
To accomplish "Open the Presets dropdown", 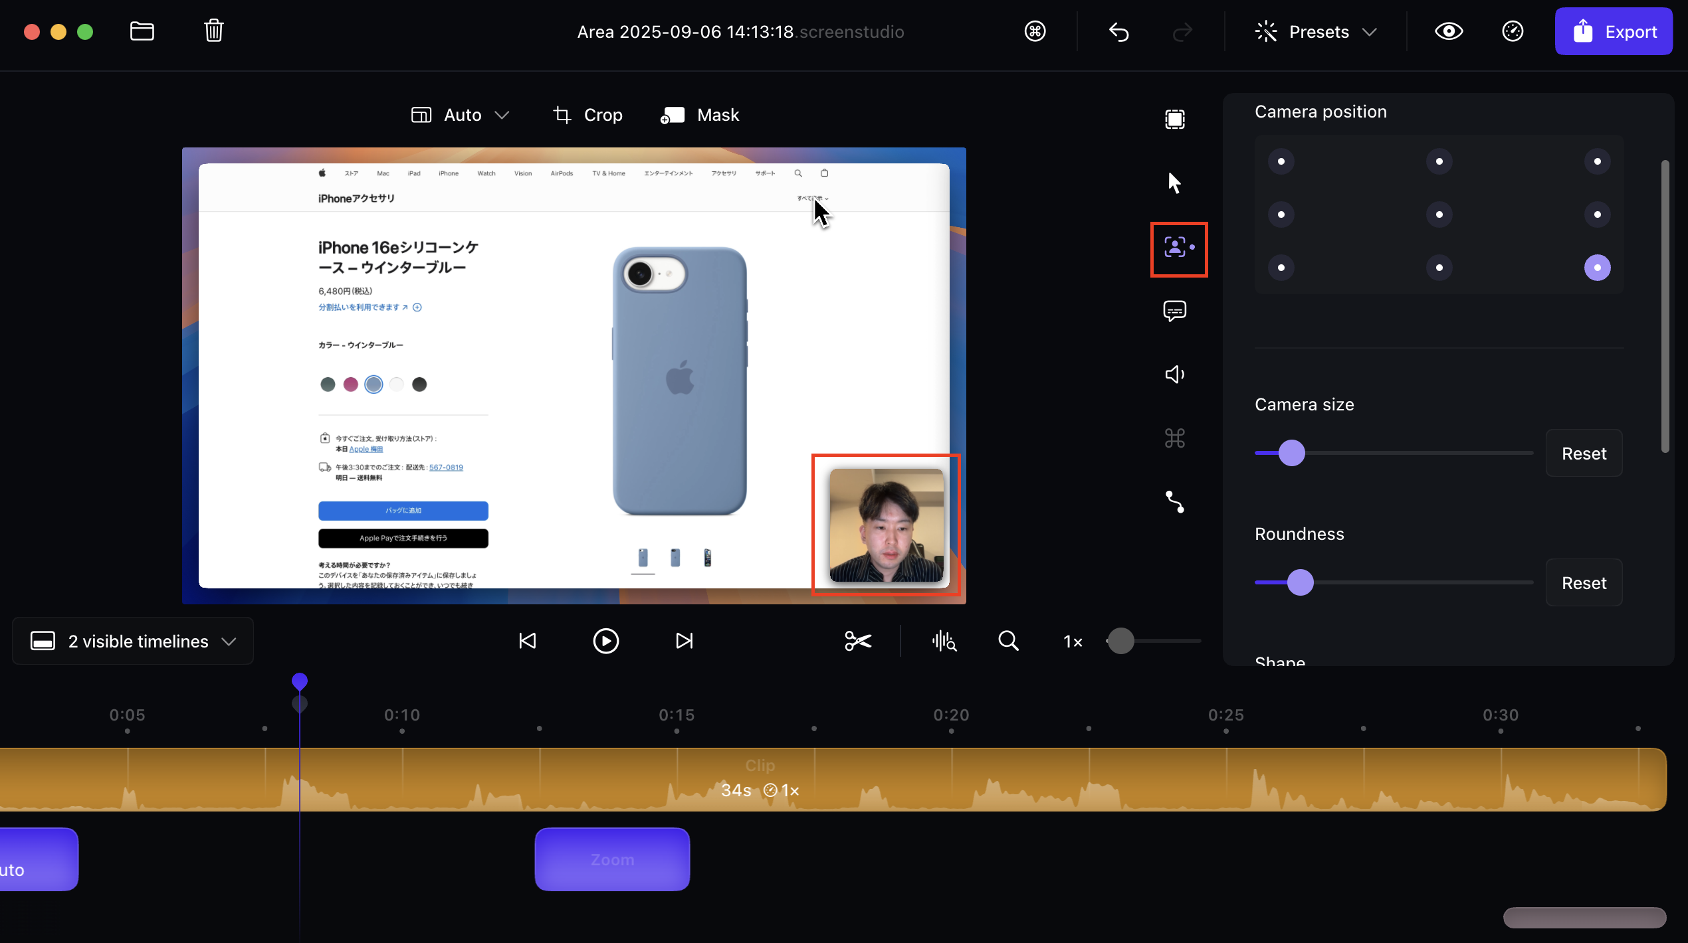I will click(x=1316, y=32).
